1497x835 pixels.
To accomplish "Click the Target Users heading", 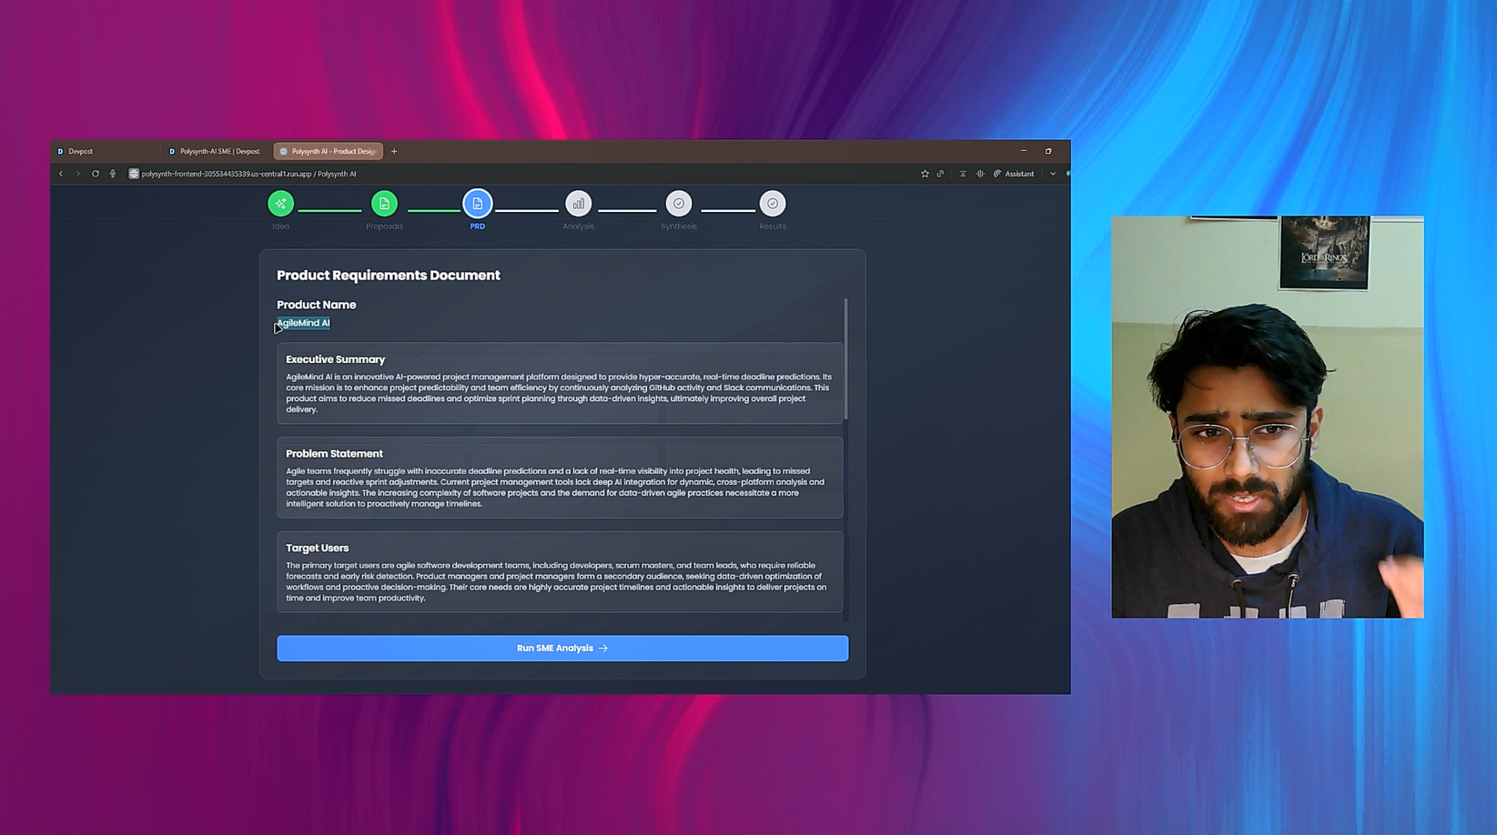I will click(317, 548).
